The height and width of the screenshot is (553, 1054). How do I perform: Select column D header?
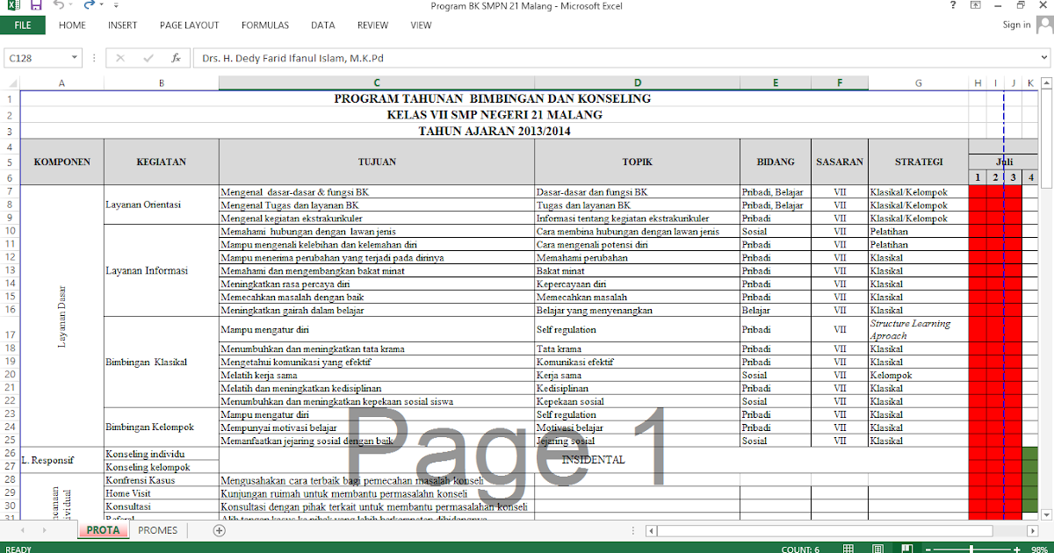click(x=637, y=83)
